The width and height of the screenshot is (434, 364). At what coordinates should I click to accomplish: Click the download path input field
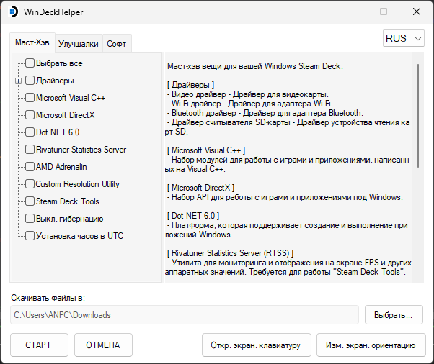[185, 315]
